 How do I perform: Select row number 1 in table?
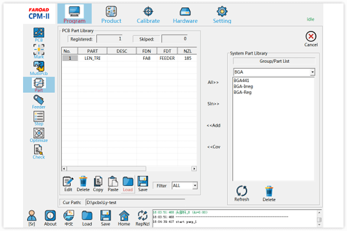tap(70, 58)
